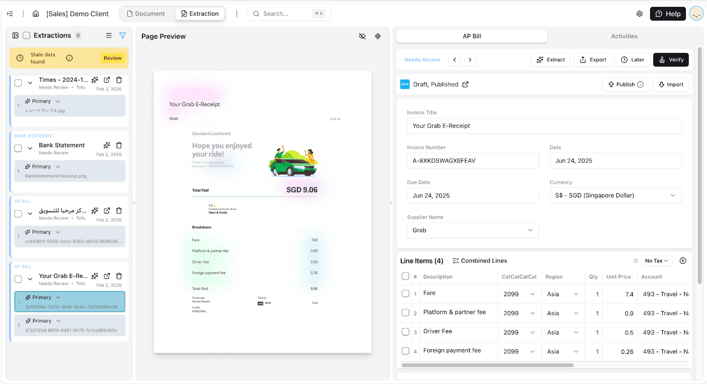Open Draft, Published external link icon
Image resolution: width=707 pixels, height=384 pixels.
coord(465,84)
